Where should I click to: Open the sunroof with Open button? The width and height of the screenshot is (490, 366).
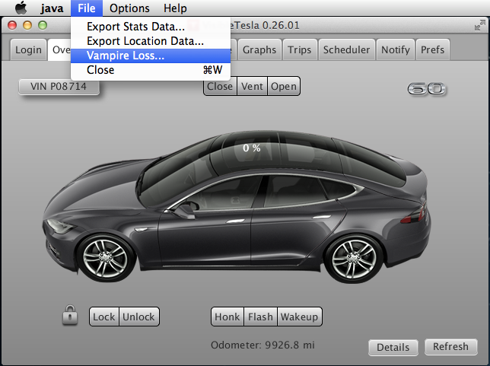[x=284, y=86]
